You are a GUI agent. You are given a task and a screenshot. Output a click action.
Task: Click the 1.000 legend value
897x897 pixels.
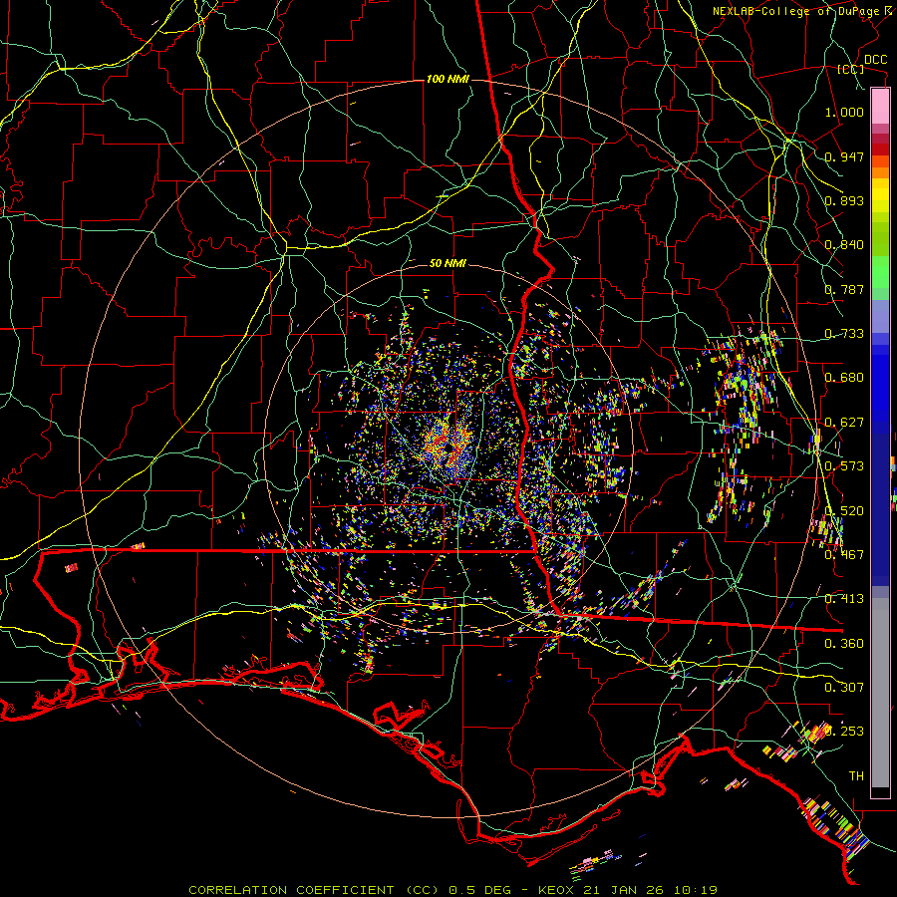click(x=844, y=112)
